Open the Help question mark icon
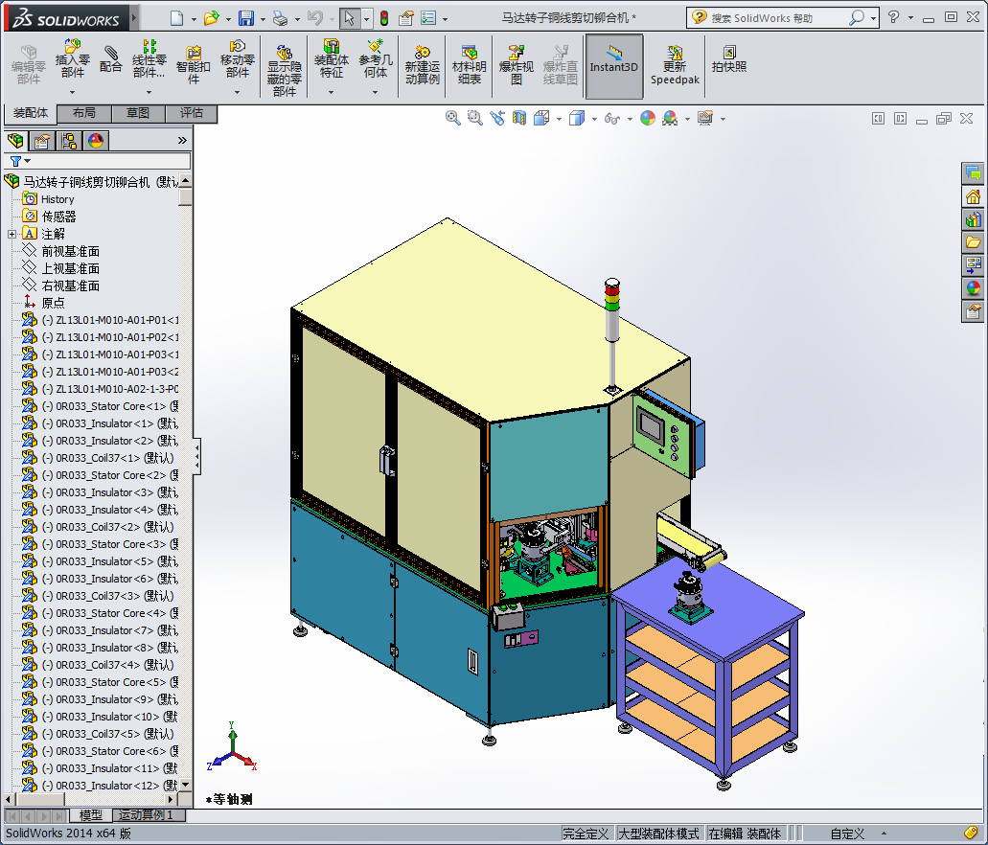The height and width of the screenshot is (845, 988). pyautogui.click(x=893, y=17)
